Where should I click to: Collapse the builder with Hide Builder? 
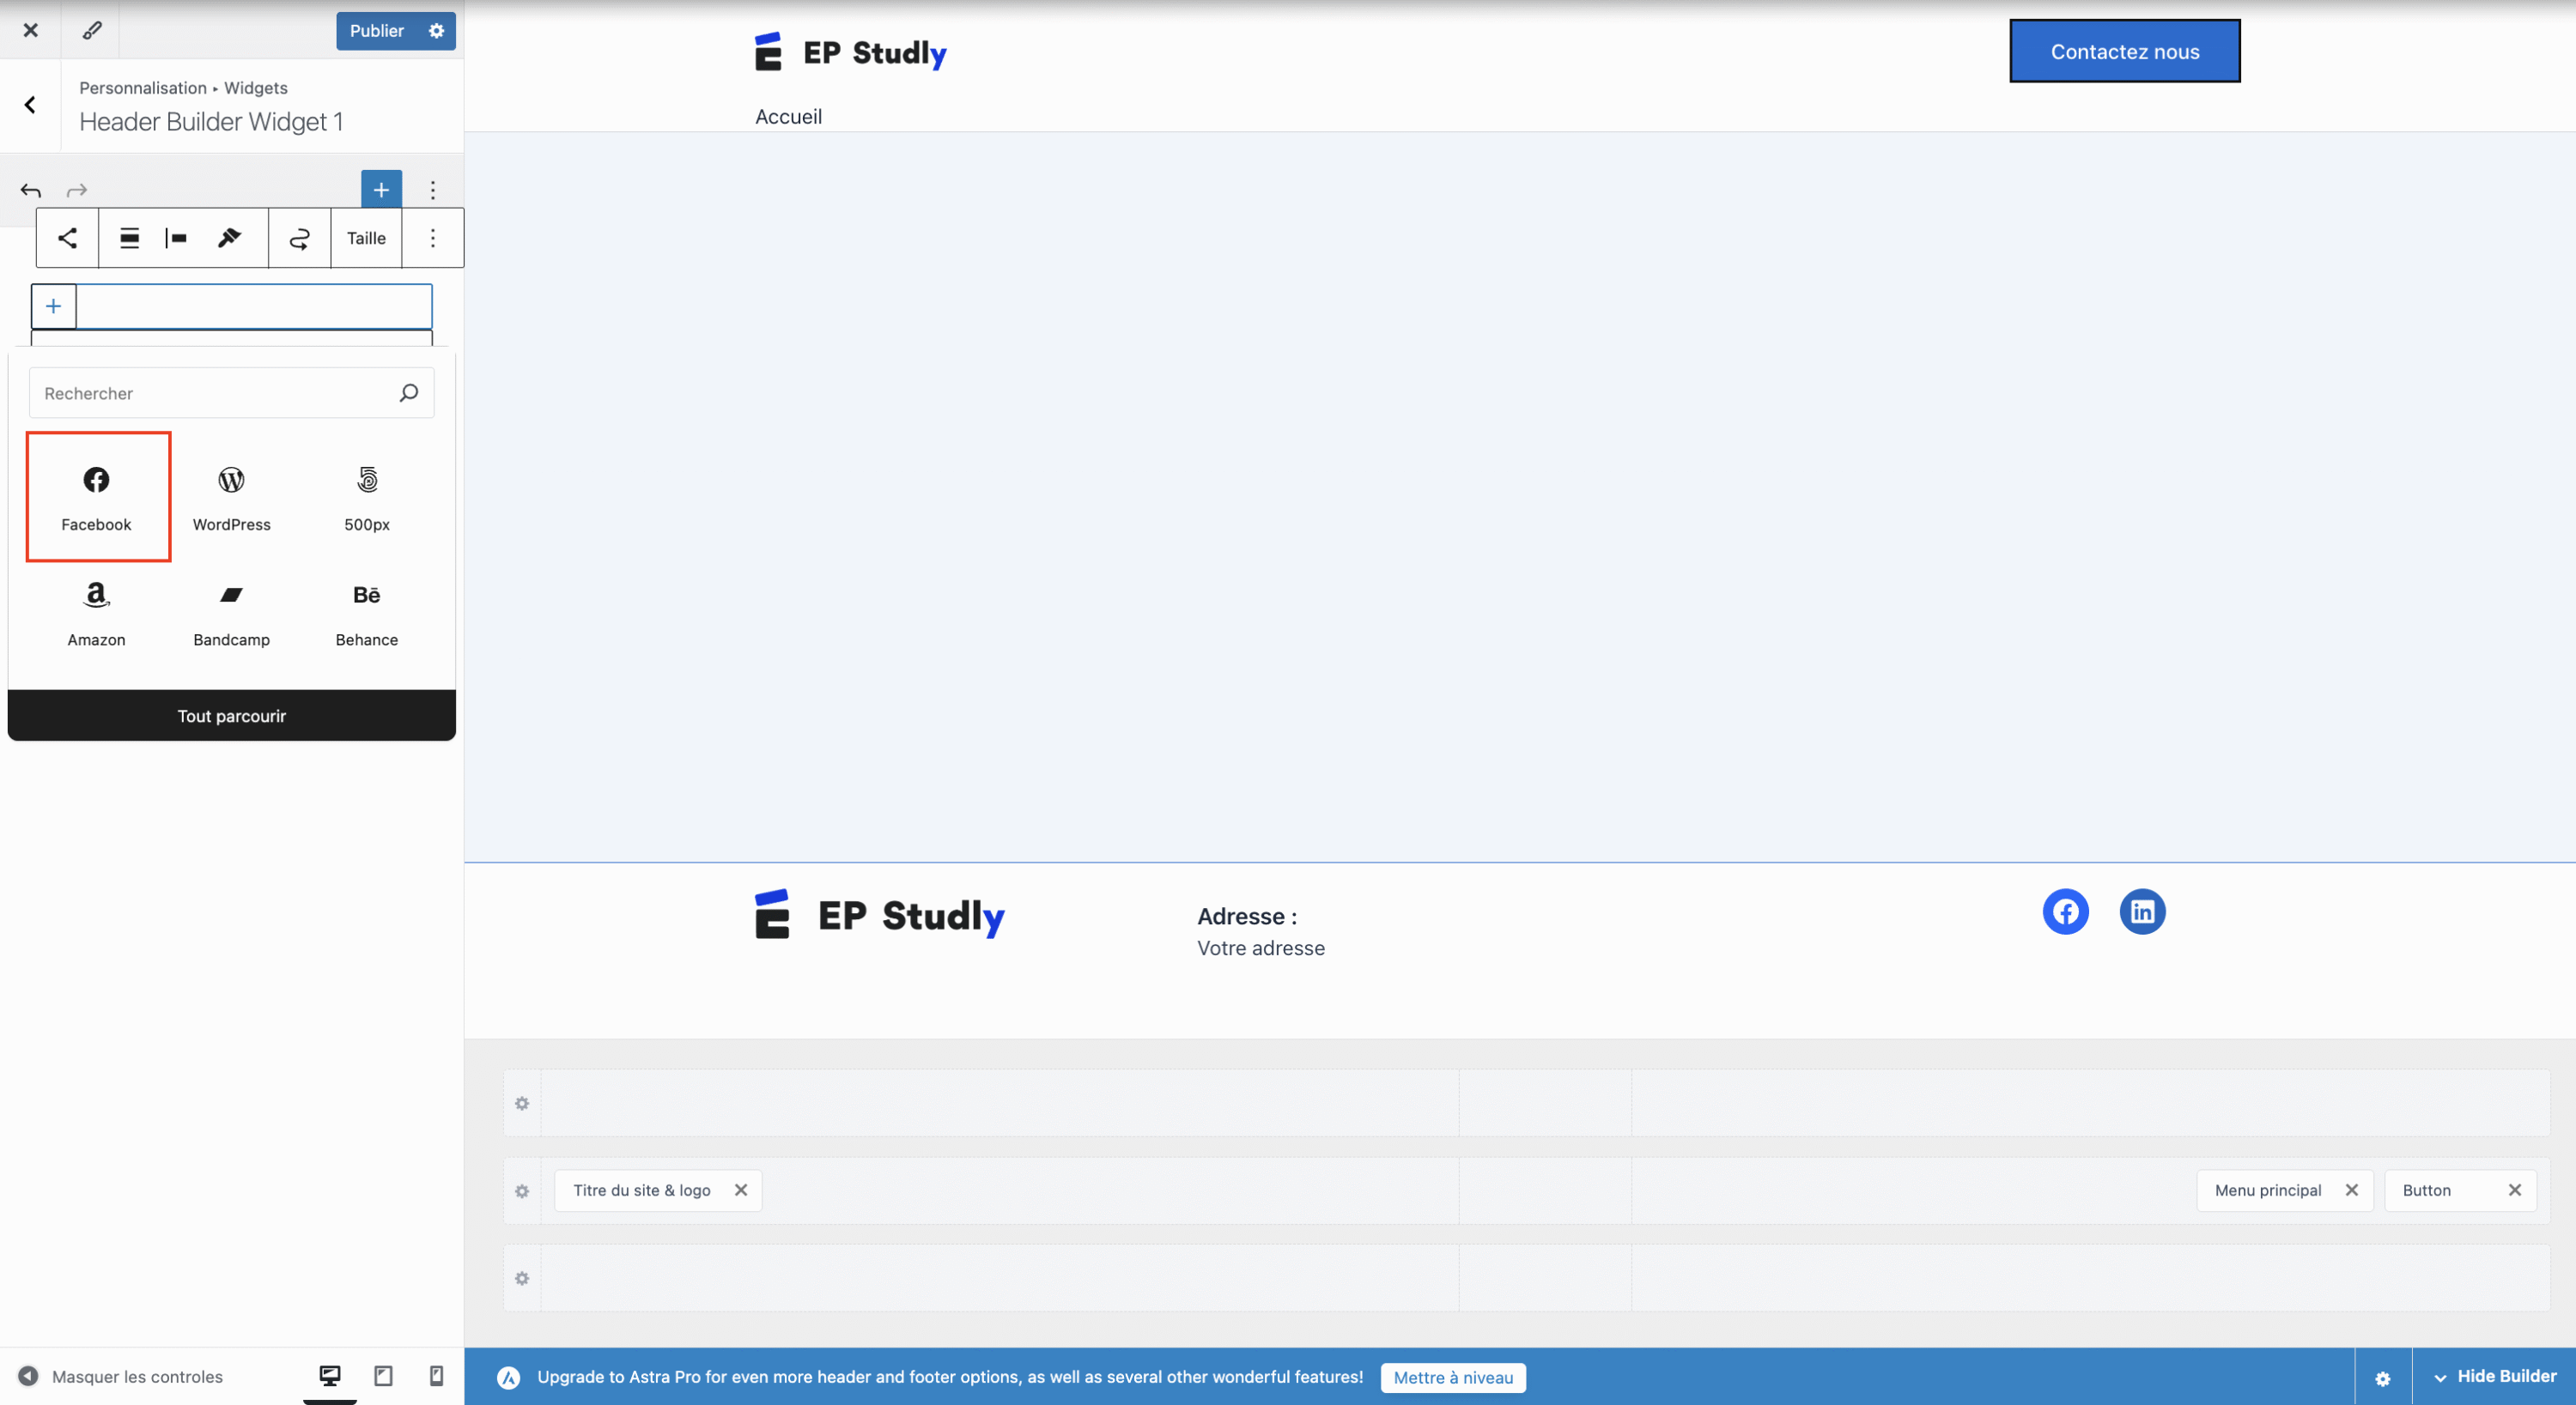[2494, 1376]
